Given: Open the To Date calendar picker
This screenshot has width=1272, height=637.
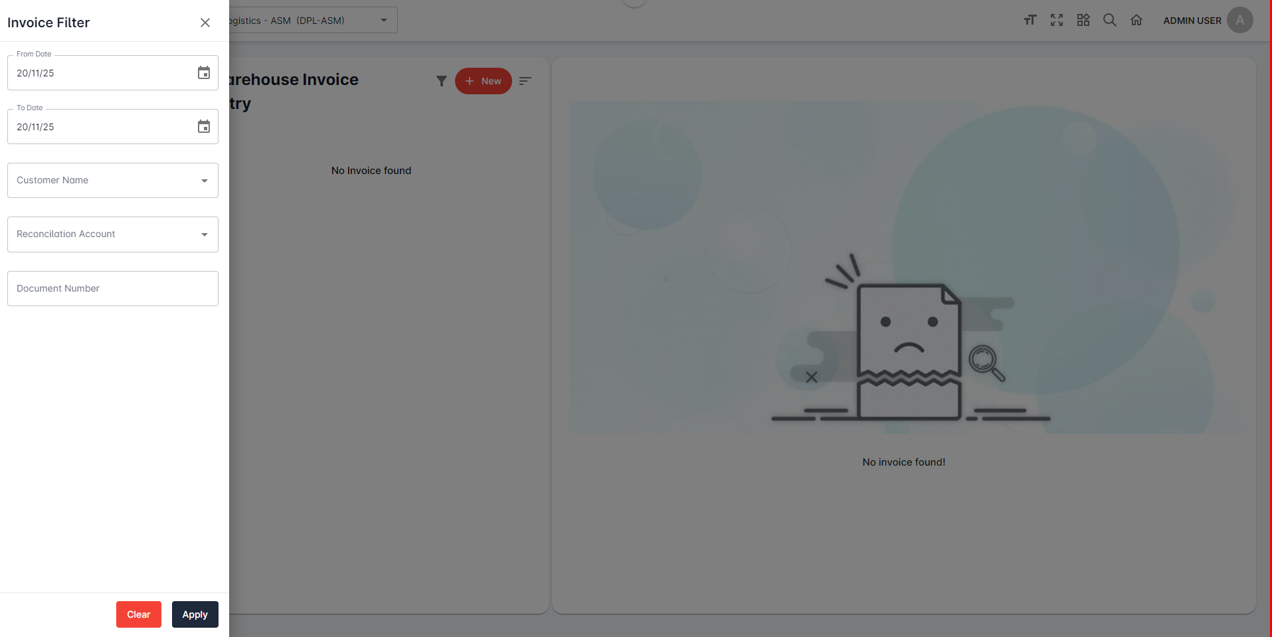Looking at the screenshot, I should pos(204,127).
